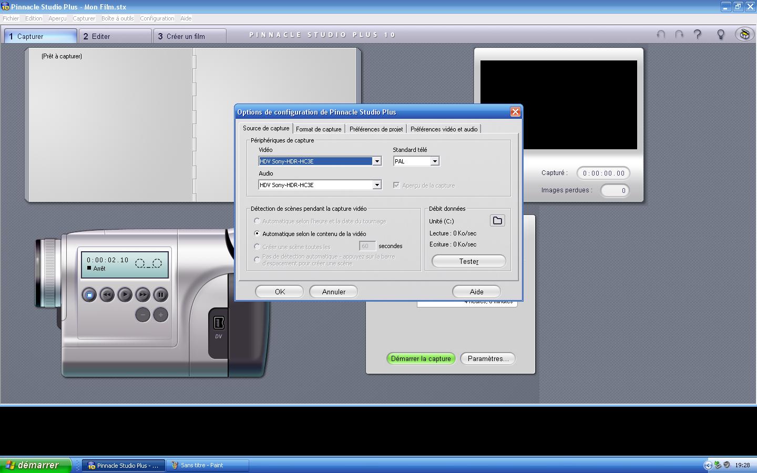Run the data rate test with Tester
Image resolution: width=757 pixels, height=473 pixels.
click(x=469, y=261)
